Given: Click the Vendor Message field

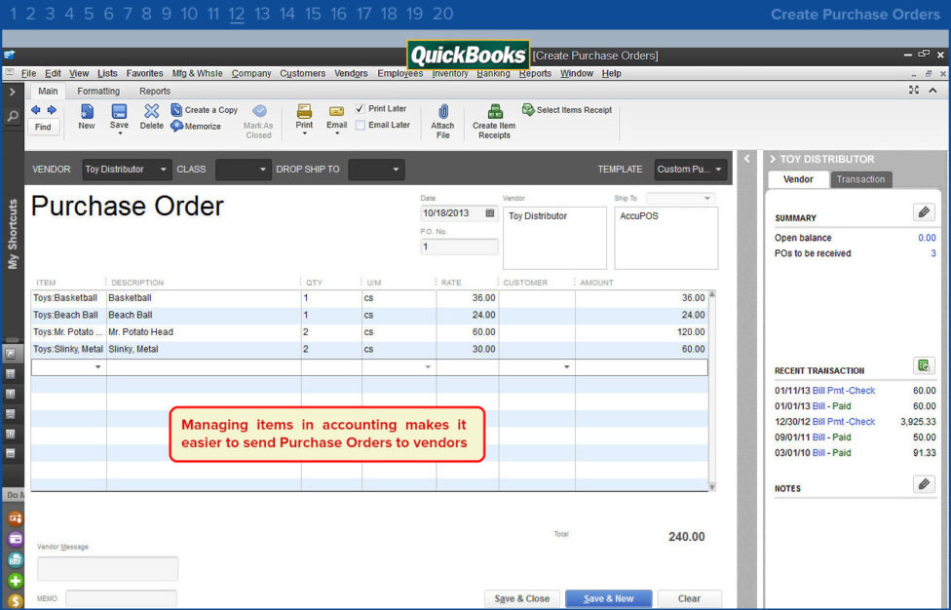Looking at the screenshot, I should [108, 569].
